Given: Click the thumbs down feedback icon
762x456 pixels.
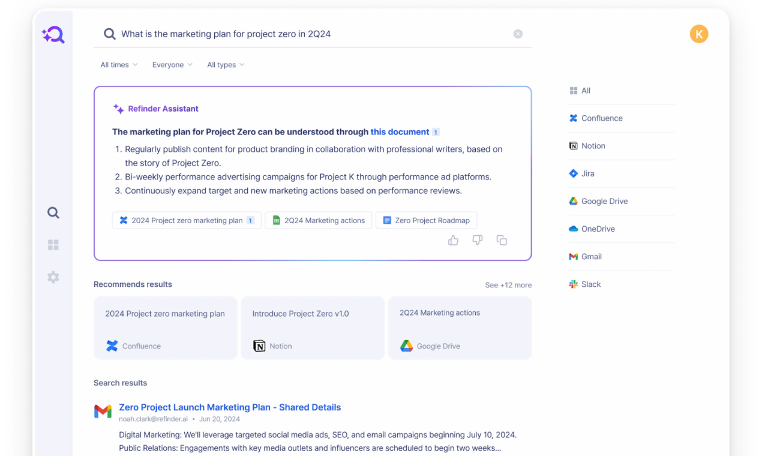Looking at the screenshot, I should pyautogui.click(x=478, y=241).
